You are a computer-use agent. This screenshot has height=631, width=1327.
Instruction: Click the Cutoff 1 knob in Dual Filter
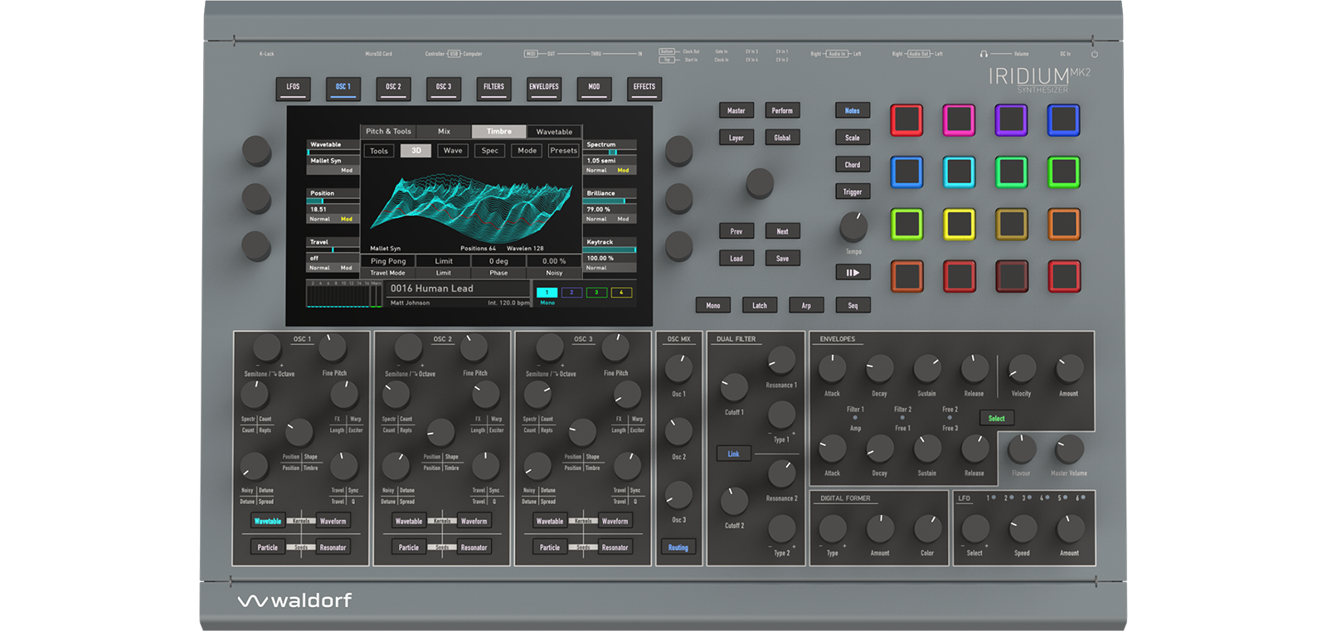click(x=733, y=387)
